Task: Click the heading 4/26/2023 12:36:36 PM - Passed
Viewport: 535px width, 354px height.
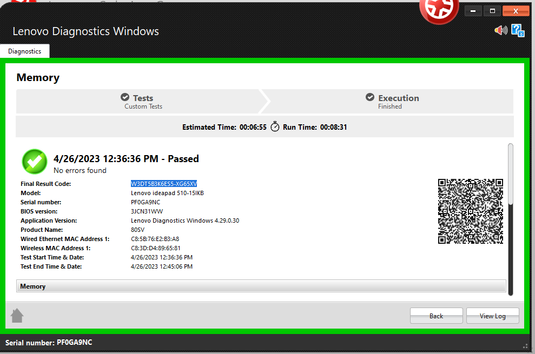Action: click(x=126, y=159)
